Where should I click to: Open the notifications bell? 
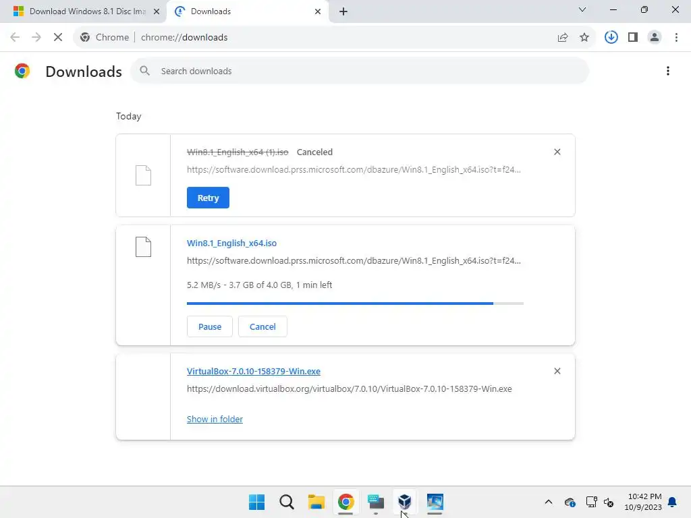coord(673,502)
